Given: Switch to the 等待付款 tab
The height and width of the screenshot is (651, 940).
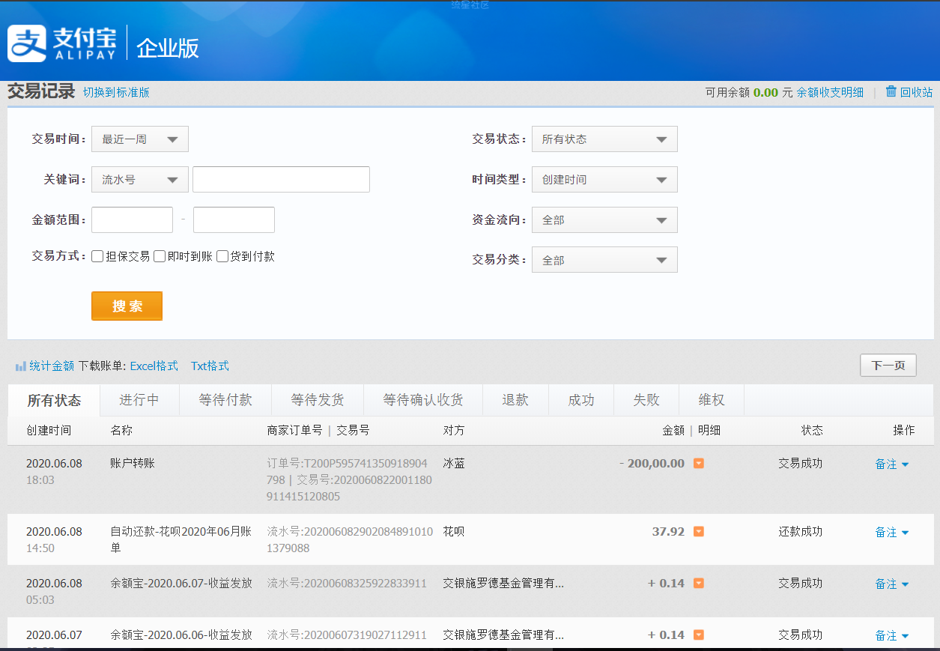Looking at the screenshot, I should click(225, 400).
